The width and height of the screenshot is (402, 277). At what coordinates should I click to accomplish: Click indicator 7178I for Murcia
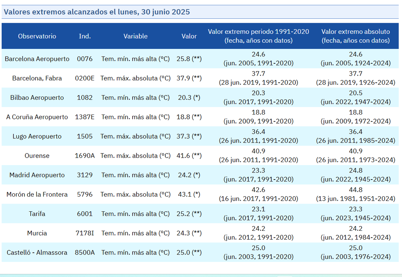pos(85,233)
